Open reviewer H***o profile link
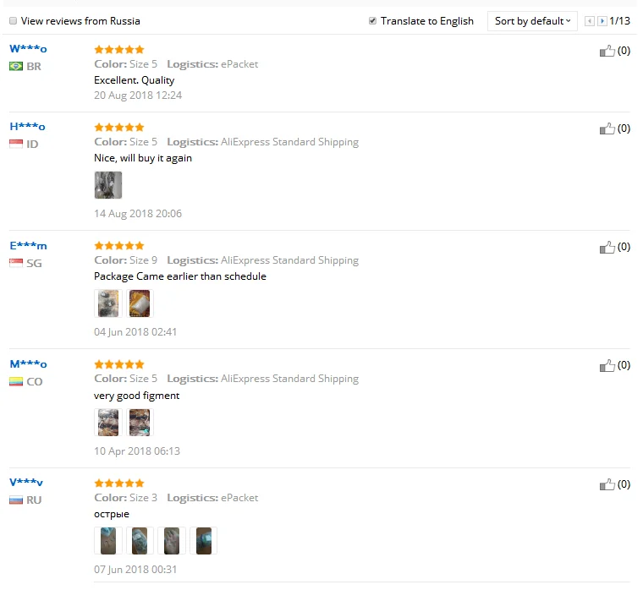643x590 pixels. click(27, 127)
